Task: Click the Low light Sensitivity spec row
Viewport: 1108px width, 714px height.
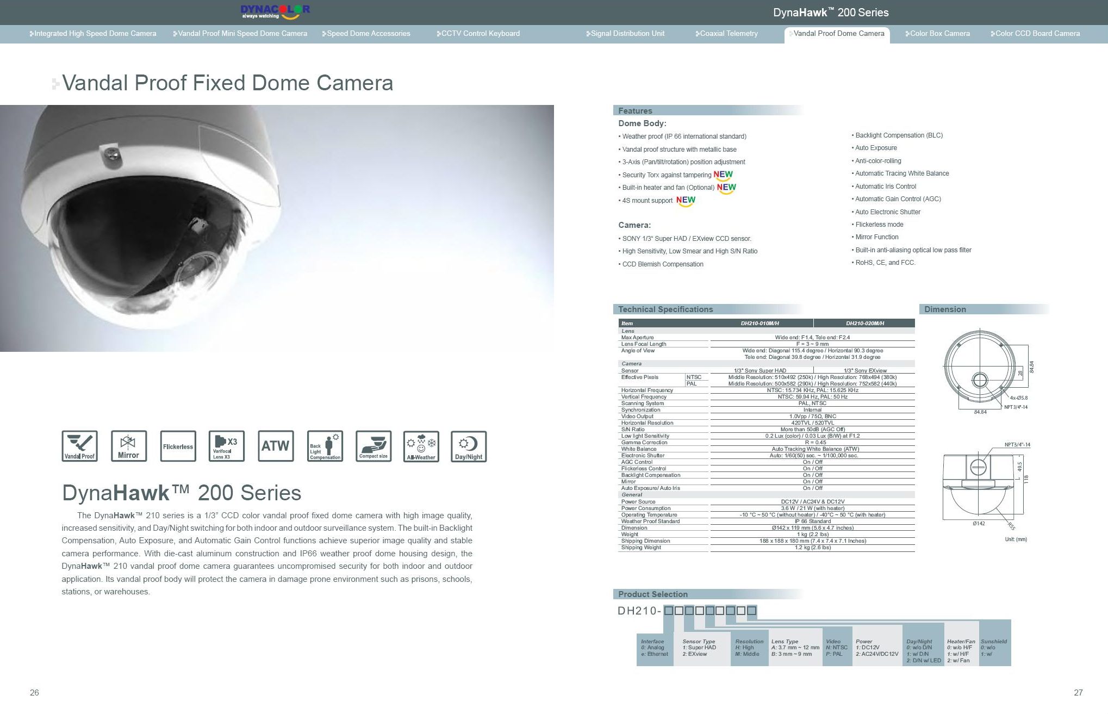Action: tap(767, 436)
